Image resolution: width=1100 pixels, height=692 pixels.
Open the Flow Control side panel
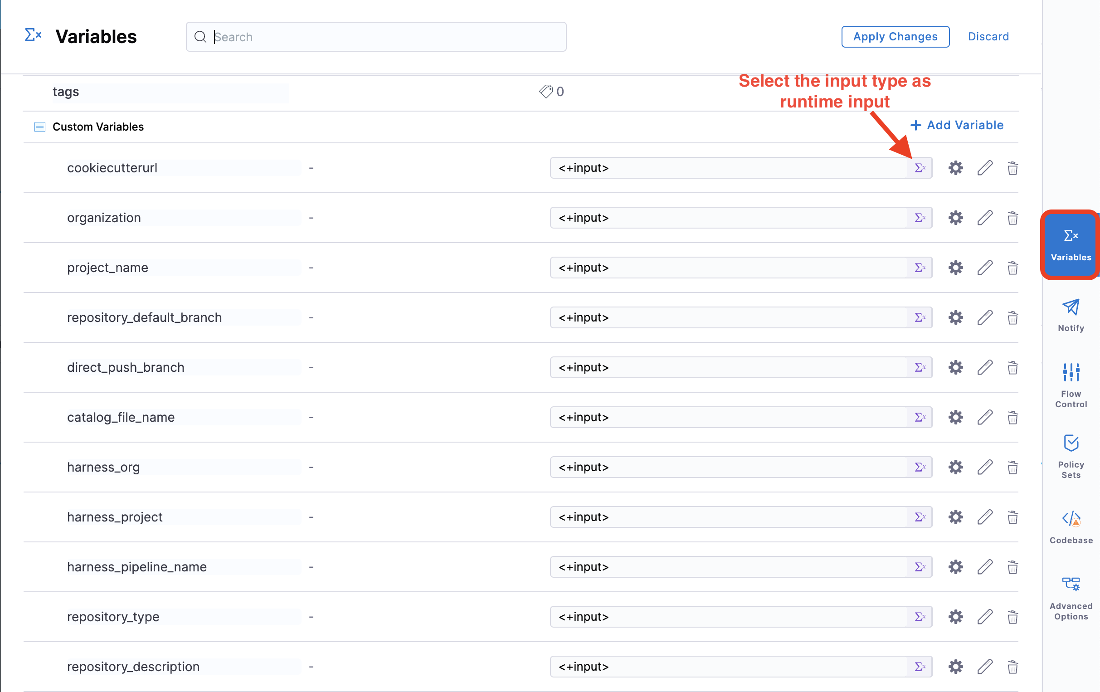coord(1071,385)
